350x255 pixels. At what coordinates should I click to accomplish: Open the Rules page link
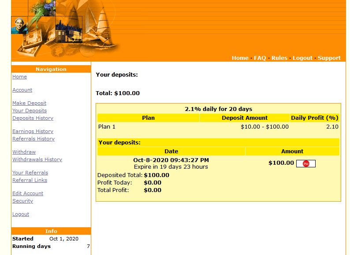point(279,58)
